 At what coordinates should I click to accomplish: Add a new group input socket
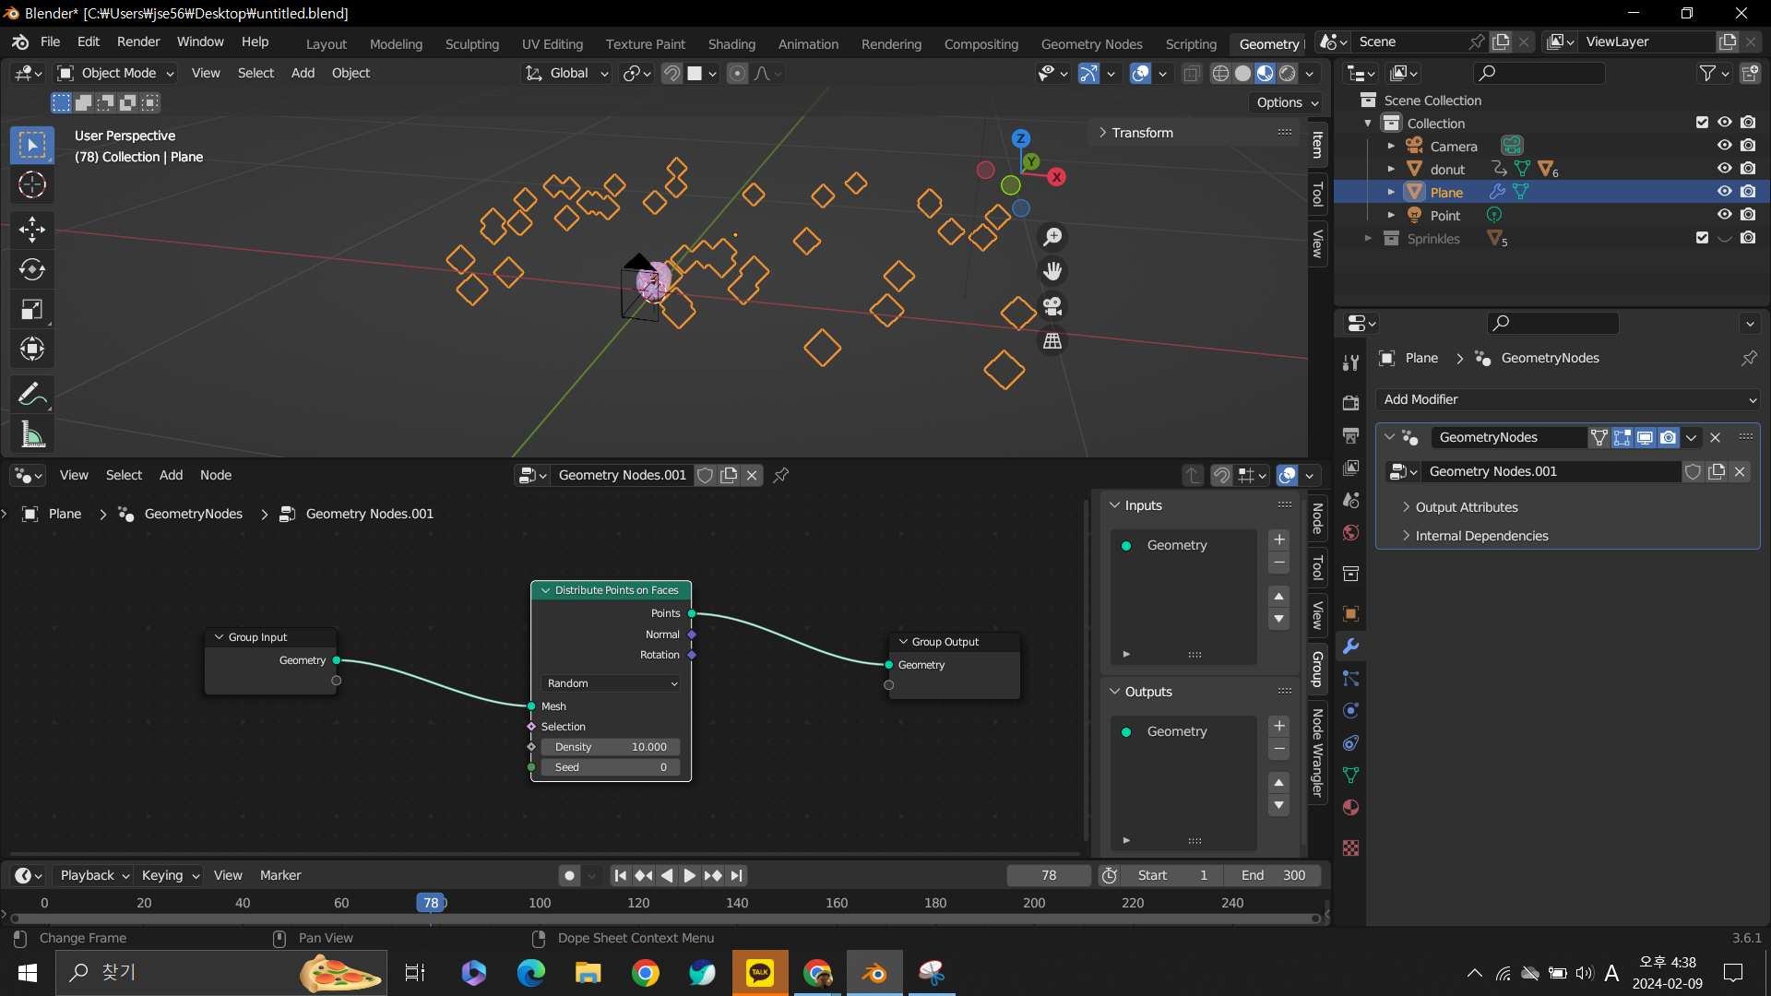1279,540
